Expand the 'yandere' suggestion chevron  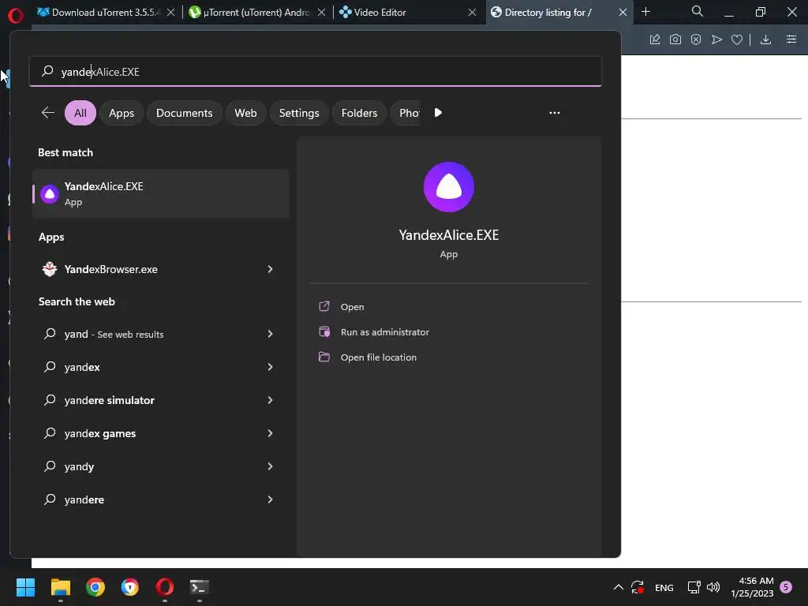270,499
